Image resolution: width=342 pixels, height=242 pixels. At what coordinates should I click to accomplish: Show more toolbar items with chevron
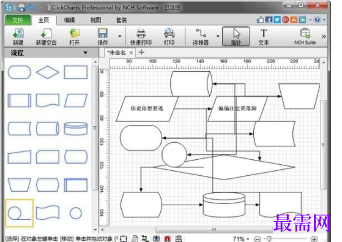324,37
